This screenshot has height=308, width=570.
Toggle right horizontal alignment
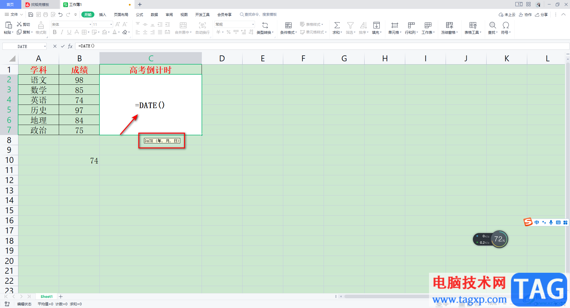(153, 32)
